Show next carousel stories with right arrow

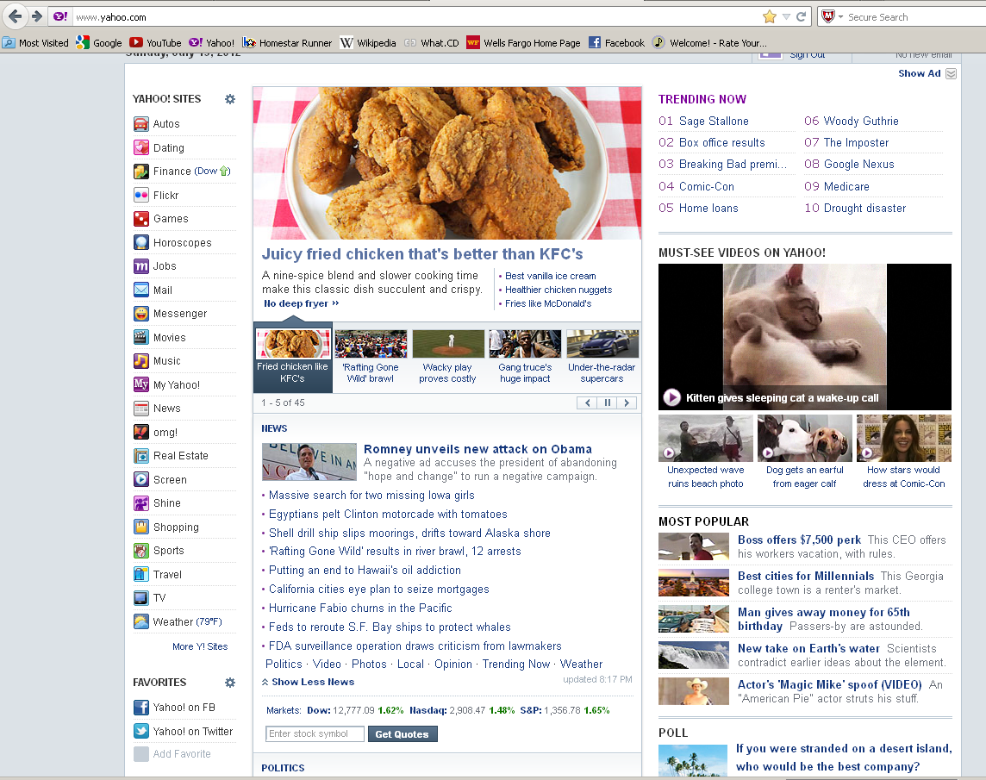(x=627, y=402)
